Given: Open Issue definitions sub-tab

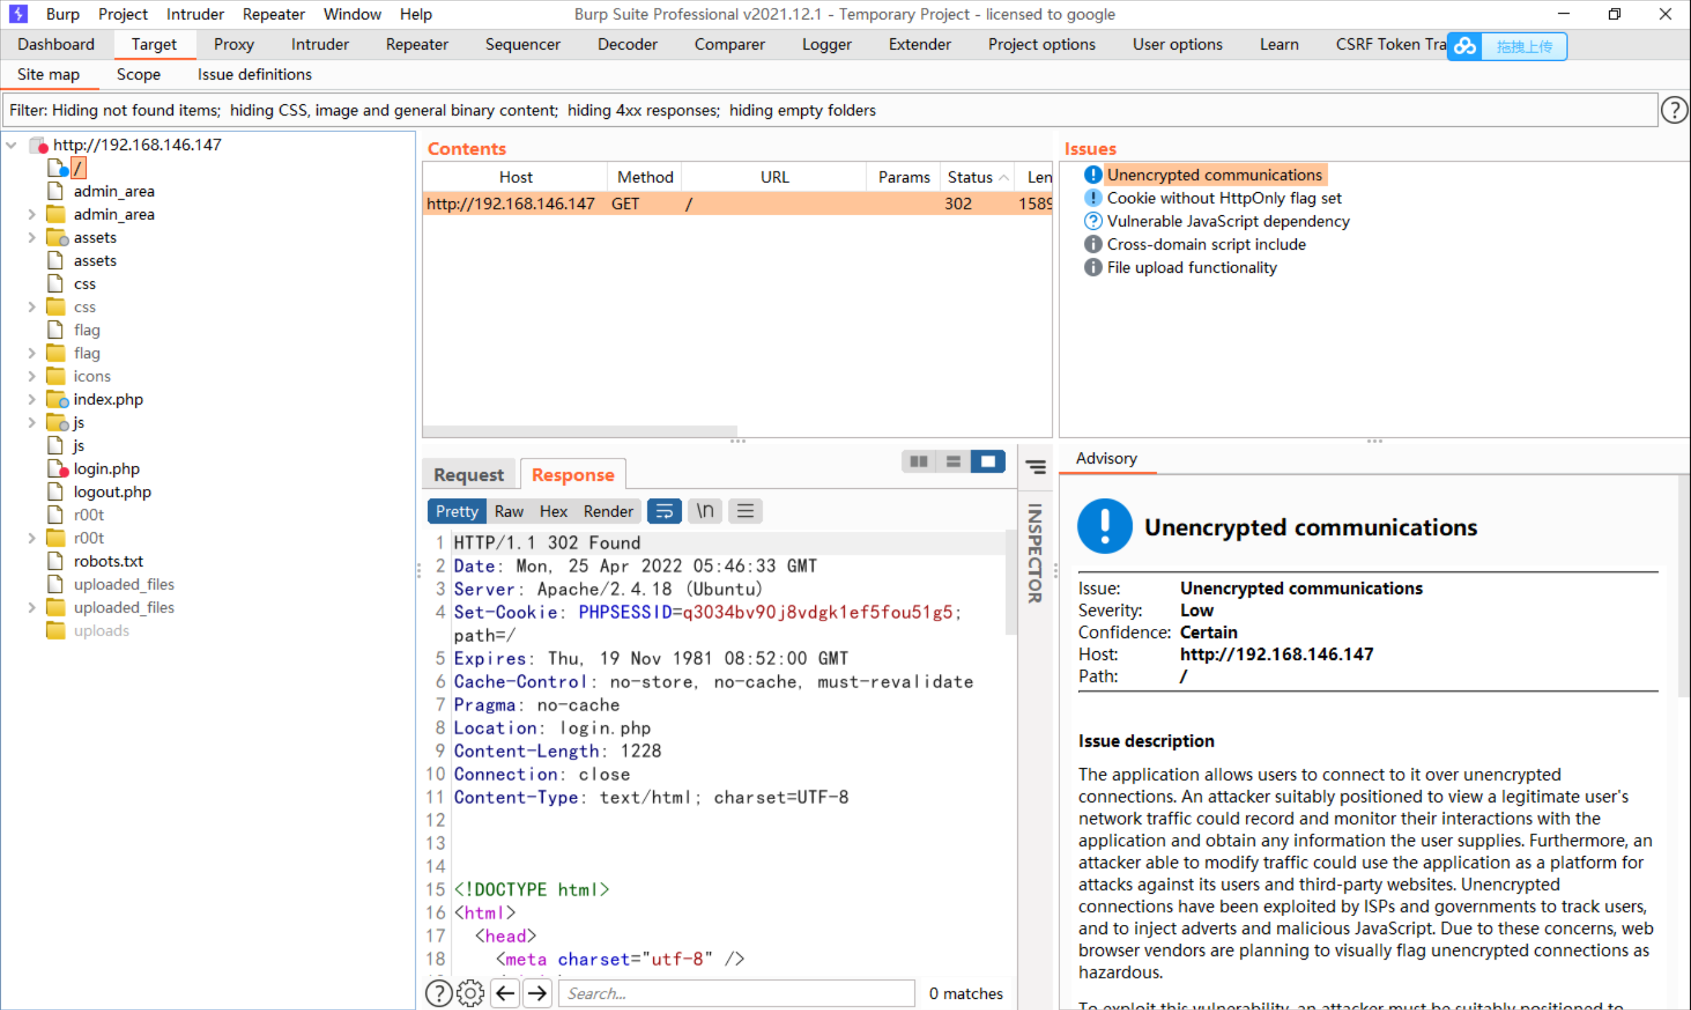Looking at the screenshot, I should coord(254,74).
